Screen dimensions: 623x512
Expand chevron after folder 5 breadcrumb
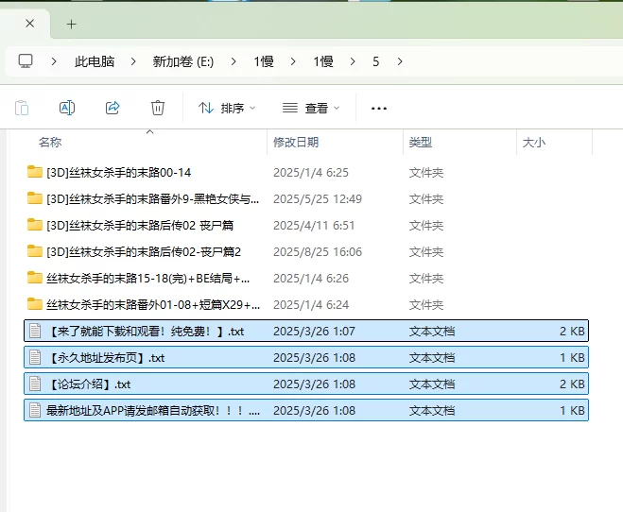(400, 61)
